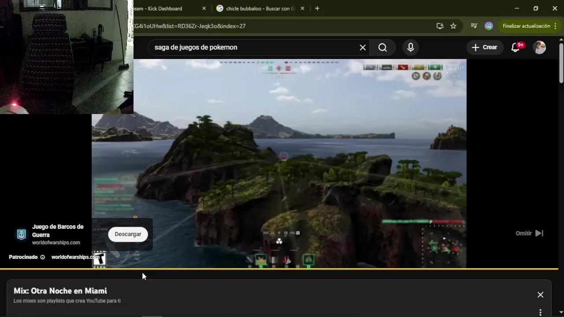Open the media controls icon in toolbar
Image resolution: width=564 pixels, height=317 pixels.
coord(474,26)
